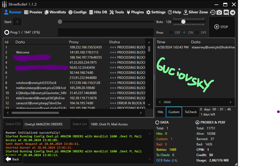The image size is (280, 166).
Task: Open the Help section
Action: 175,12
